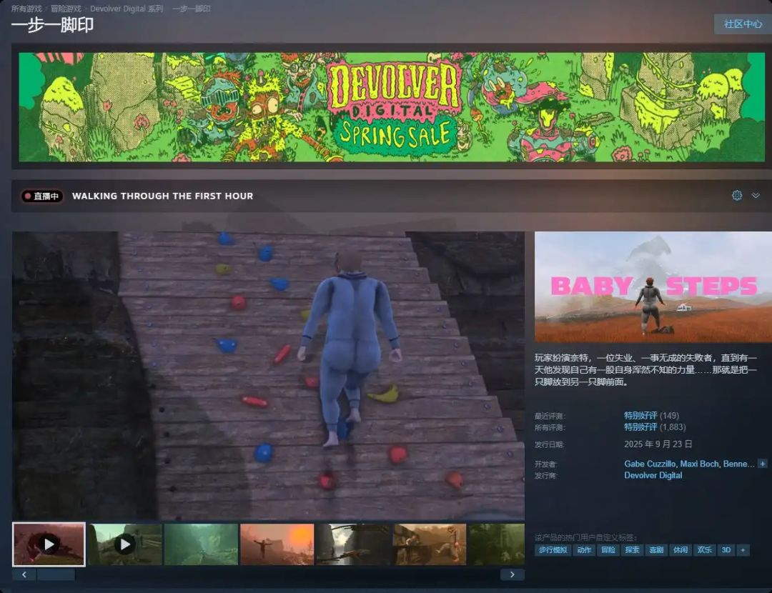Click the release date 2025 年 9 月 23 日
The width and height of the screenshot is (772, 593).
658,444
